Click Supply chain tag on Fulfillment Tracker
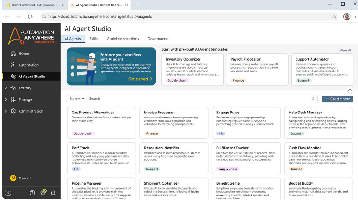Image resolution: width=358 pixels, height=200 pixels. coord(228,169)
